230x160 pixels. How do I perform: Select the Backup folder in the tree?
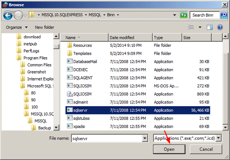click(44, 127)
